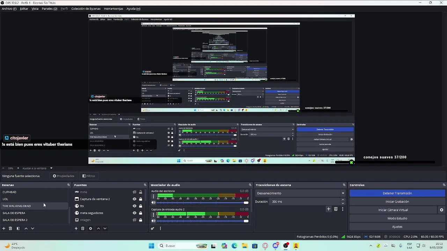Remove scene transition with trash icon
This screenshot has height=251, width=447.
tap(336, 209)
